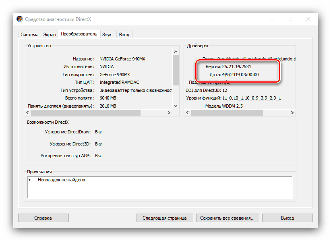
Task: Click the Integrated RAMDAC value
Action: click(x=119, y=82)
